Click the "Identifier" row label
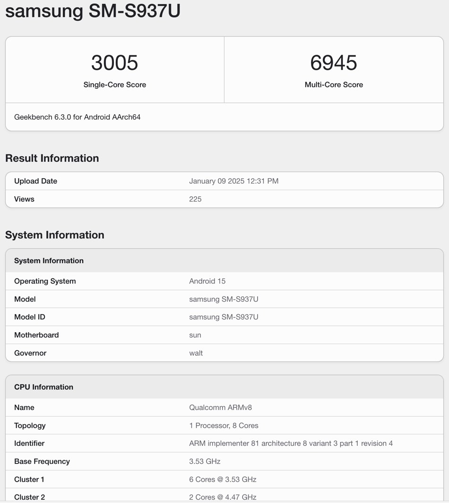 pyautogui.click(x=29, y=444)
